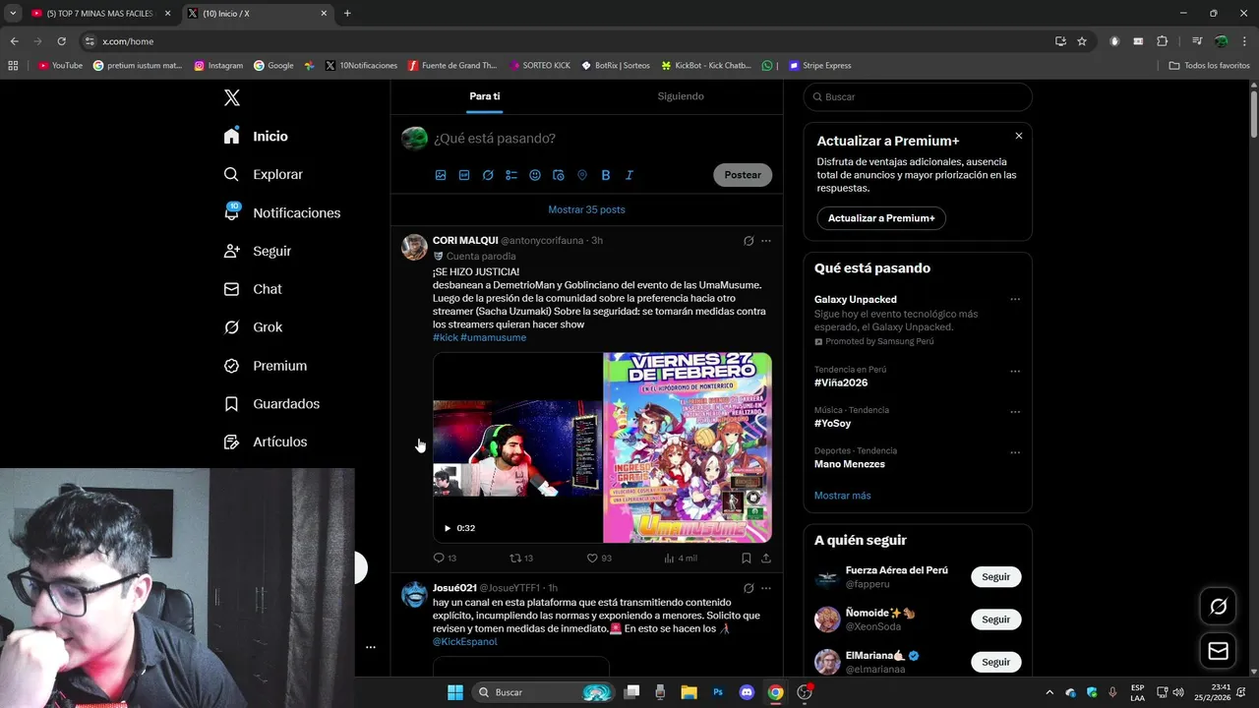Like the CORI MALQUI post
The height and width of the screenshot is (708, 1259).
click(x=599, y=558)
